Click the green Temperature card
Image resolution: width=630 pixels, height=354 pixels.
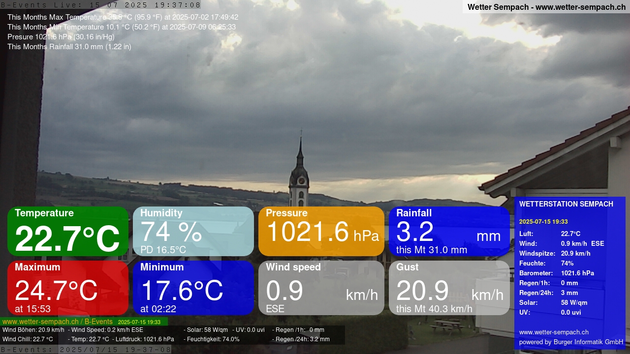click(x=68, y=231)
